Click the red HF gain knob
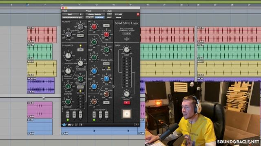 coord(94,26)
